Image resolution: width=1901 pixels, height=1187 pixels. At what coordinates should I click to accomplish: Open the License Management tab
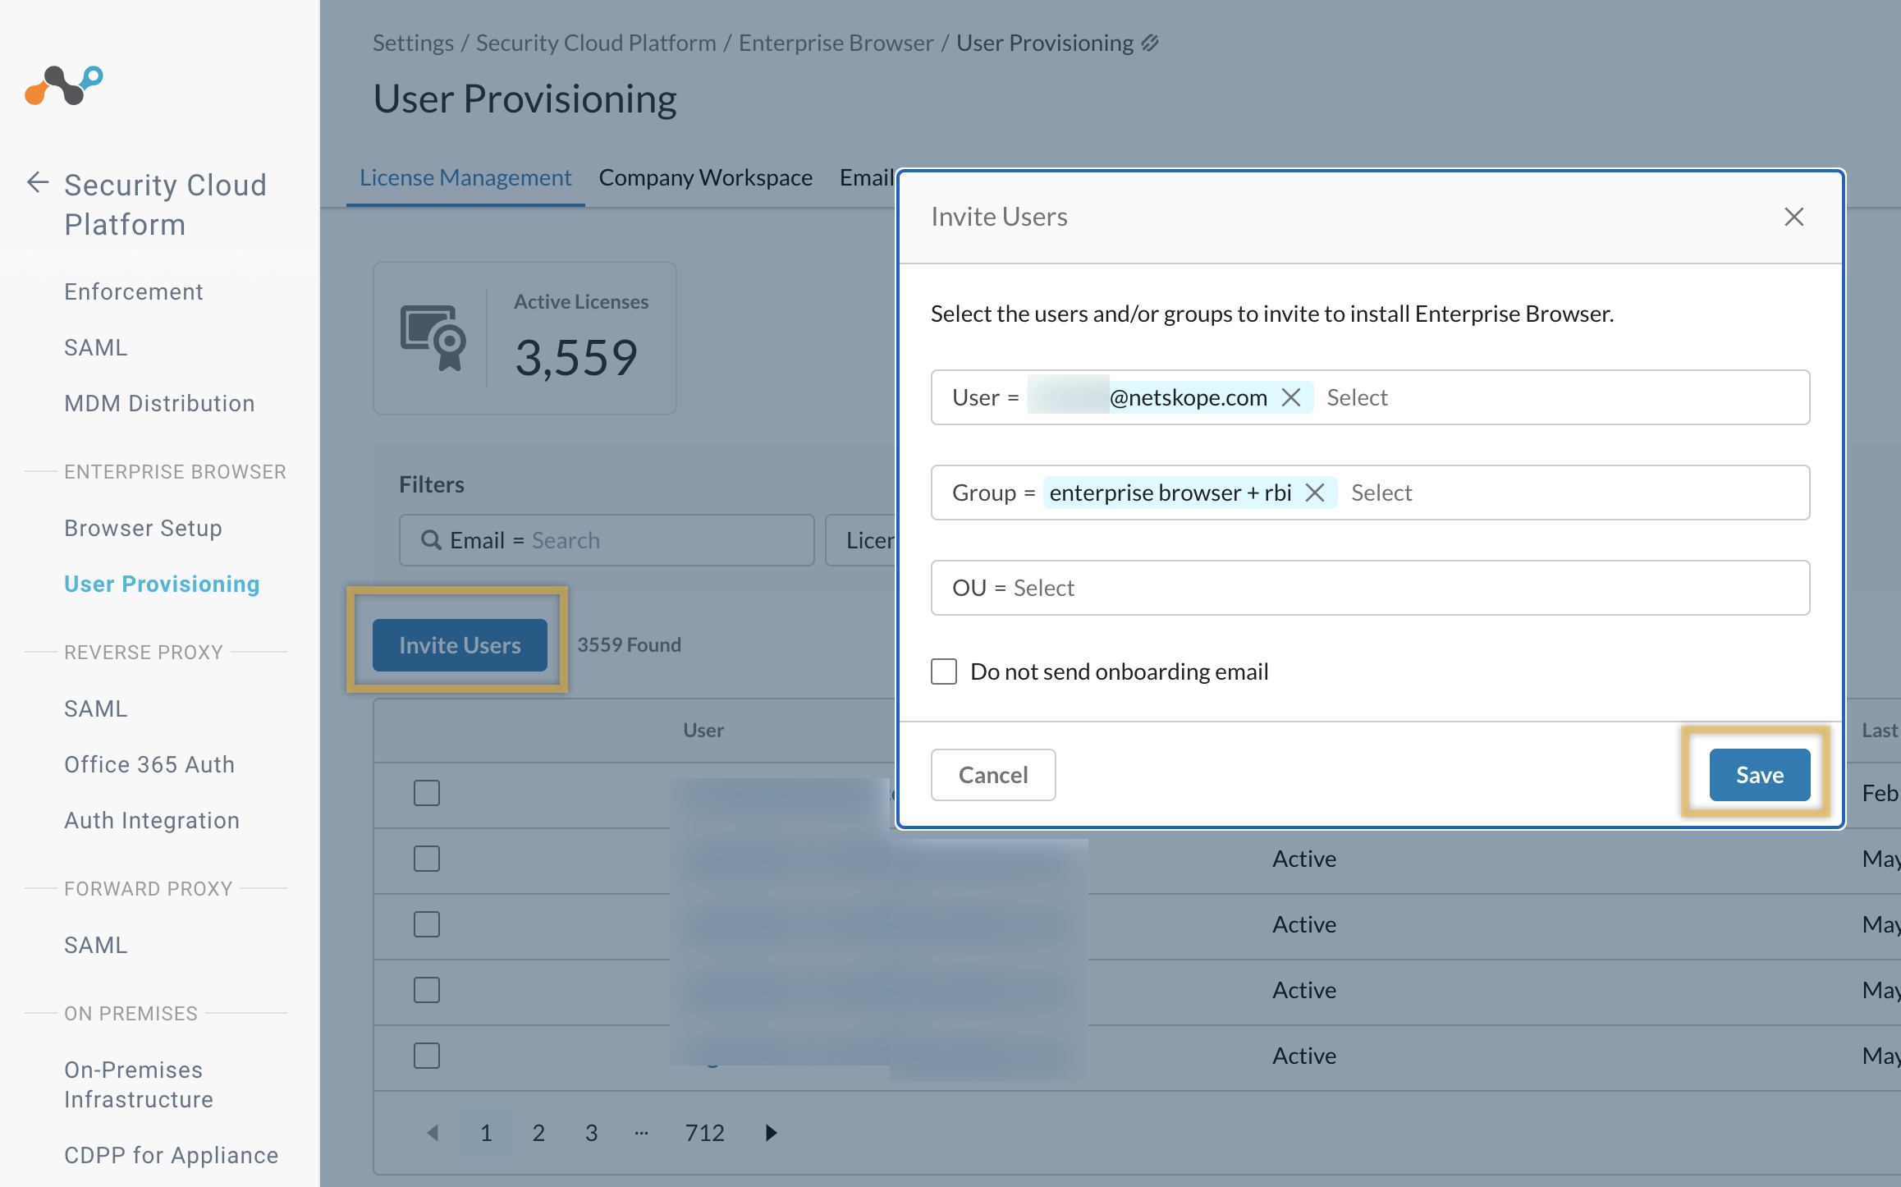coord(465,176)
